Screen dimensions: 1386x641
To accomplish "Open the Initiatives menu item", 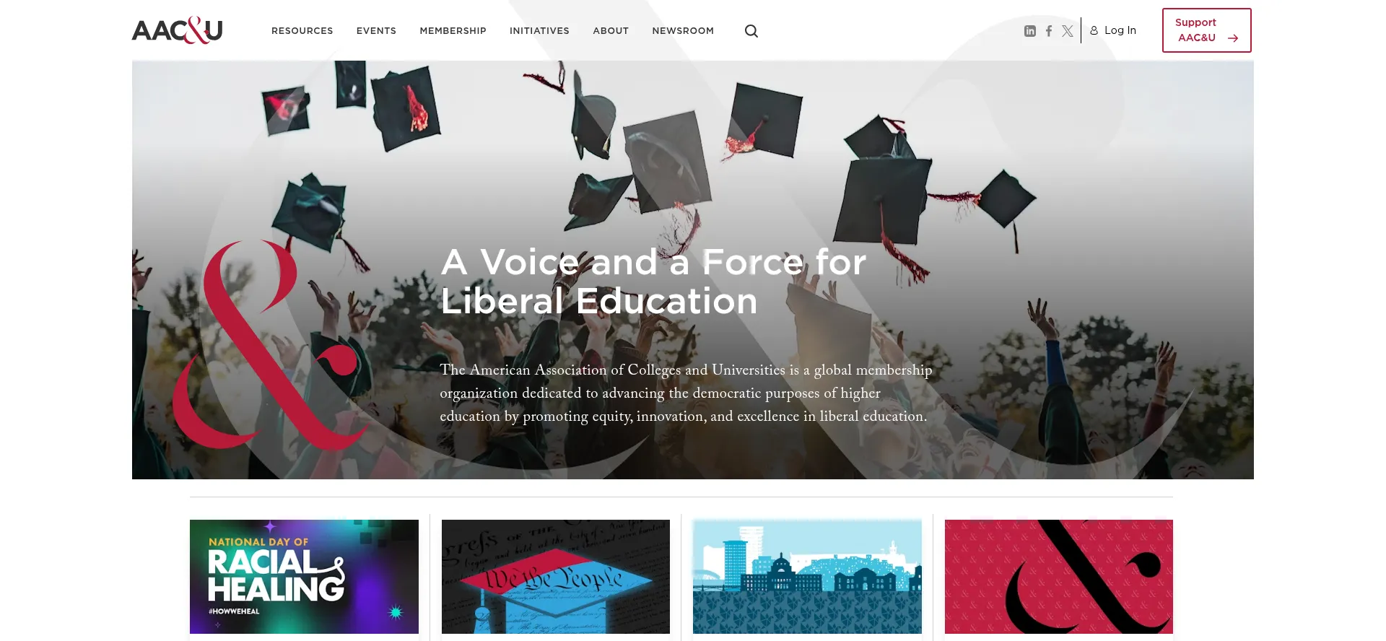I will coord(539,31).
